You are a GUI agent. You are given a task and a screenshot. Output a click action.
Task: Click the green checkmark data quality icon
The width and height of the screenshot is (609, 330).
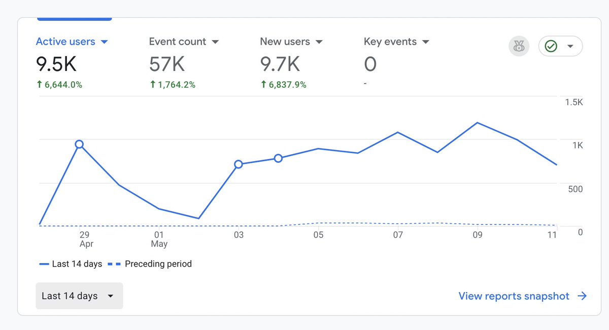[551, 47]
